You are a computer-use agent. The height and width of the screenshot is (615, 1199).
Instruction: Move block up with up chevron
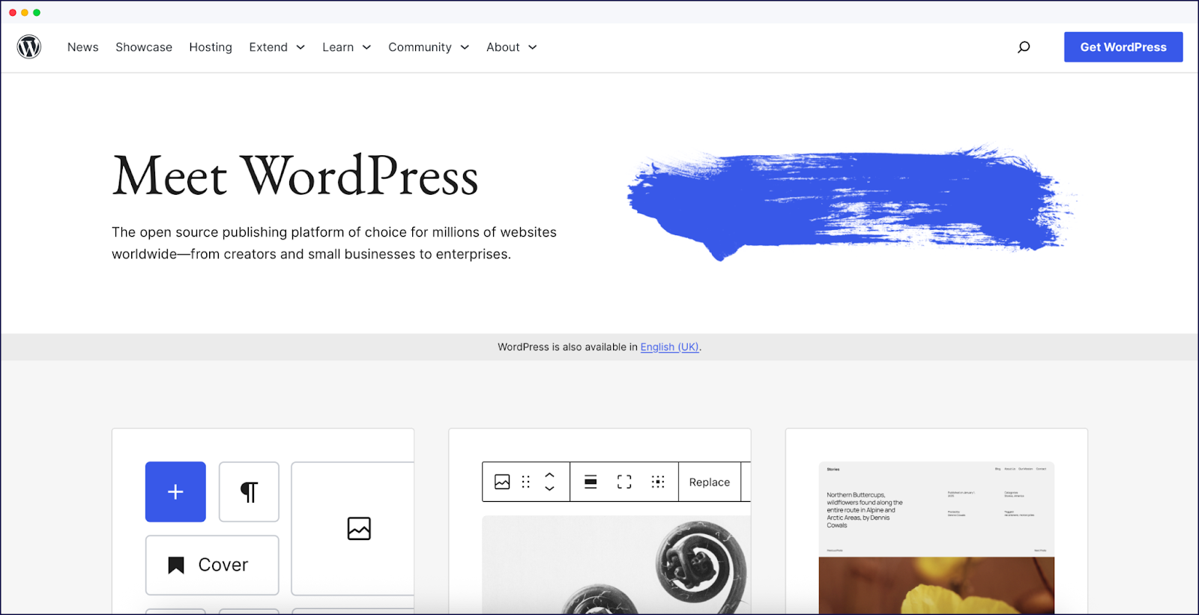click(549, 475)
